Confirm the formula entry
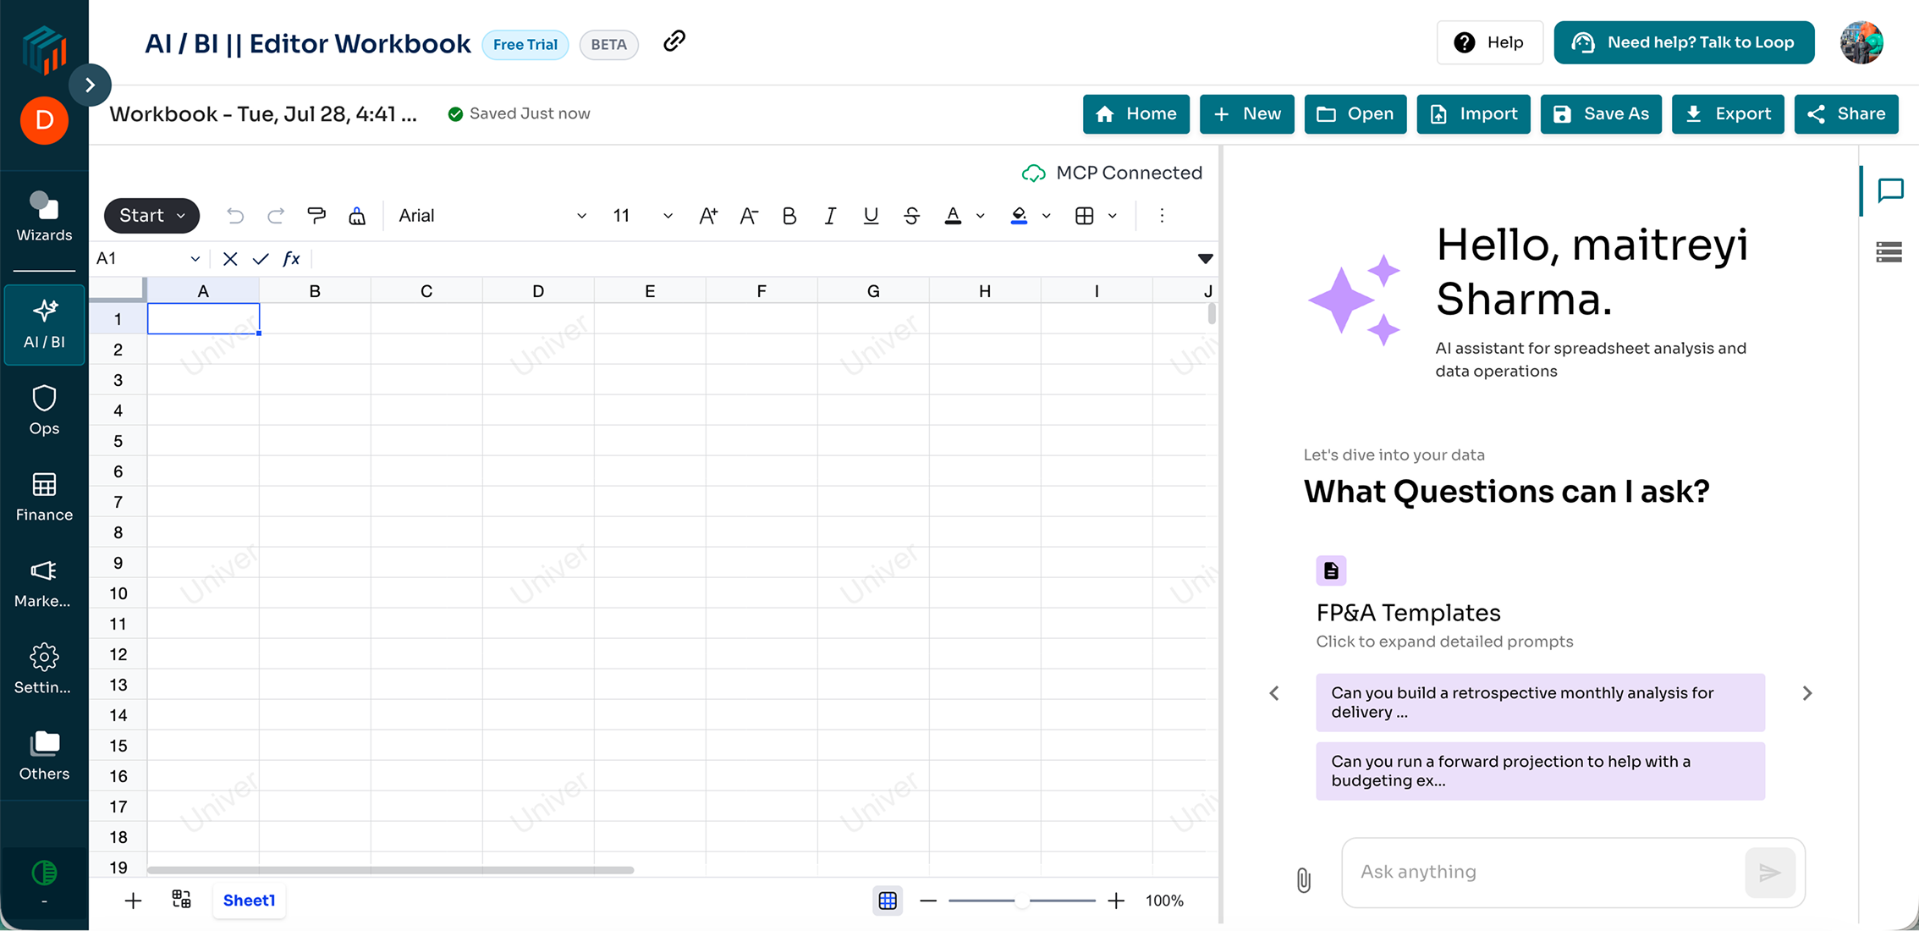Image resolution: width=1919 pixels, height=931 pixels. pos(261,259)
